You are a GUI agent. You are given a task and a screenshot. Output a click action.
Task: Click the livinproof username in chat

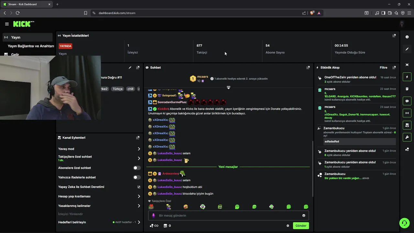169,95
